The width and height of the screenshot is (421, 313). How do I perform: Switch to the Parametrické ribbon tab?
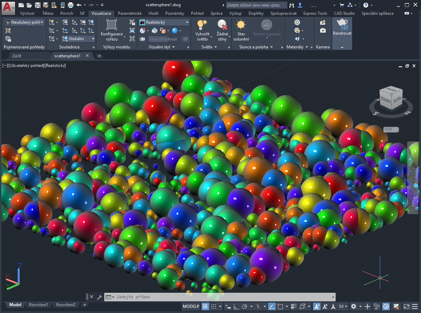tap(130, 13)
